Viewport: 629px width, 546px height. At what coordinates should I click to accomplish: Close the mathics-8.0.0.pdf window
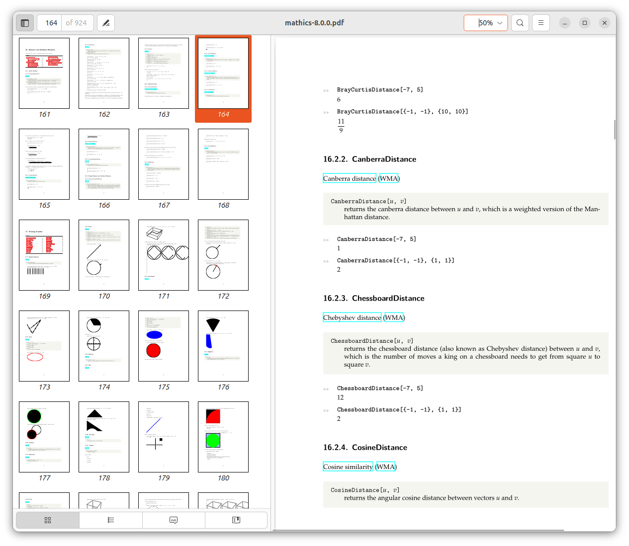605,23
